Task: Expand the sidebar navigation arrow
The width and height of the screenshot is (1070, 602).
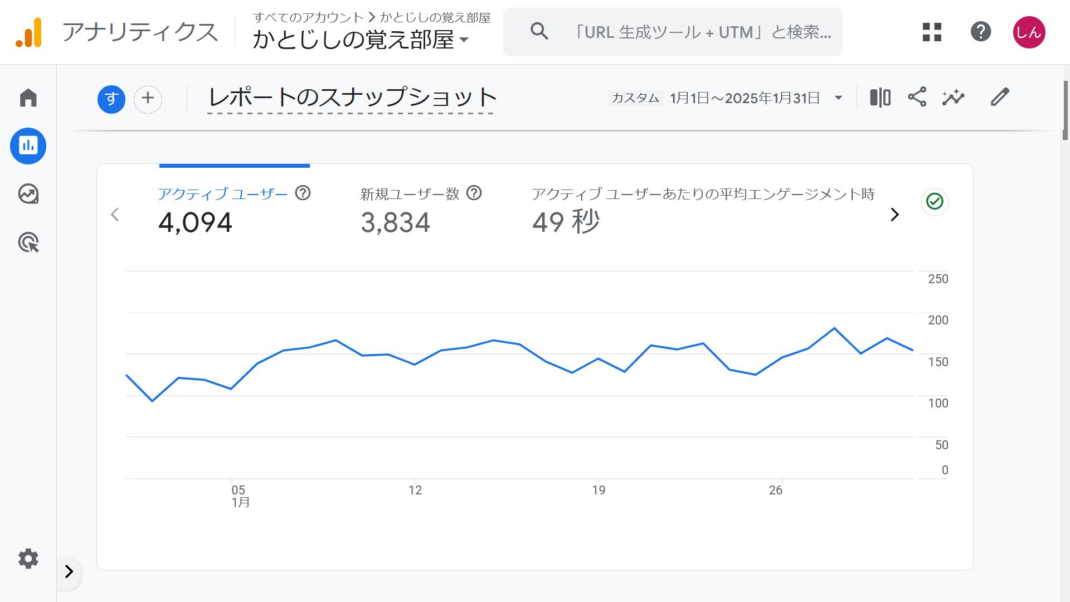Action: click(x=69, y=571)
